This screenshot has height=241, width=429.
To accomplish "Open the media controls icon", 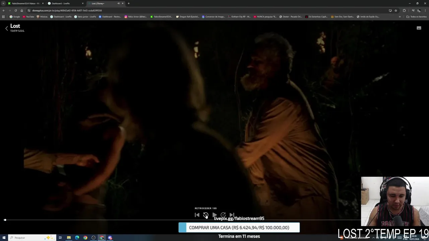I will pos(413,10).
